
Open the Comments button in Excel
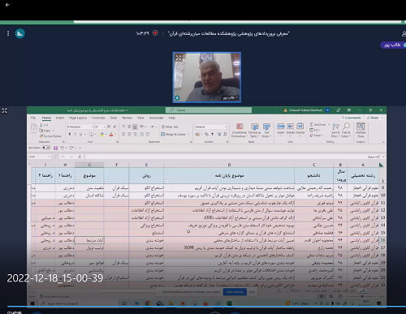(x=351, y=118)
